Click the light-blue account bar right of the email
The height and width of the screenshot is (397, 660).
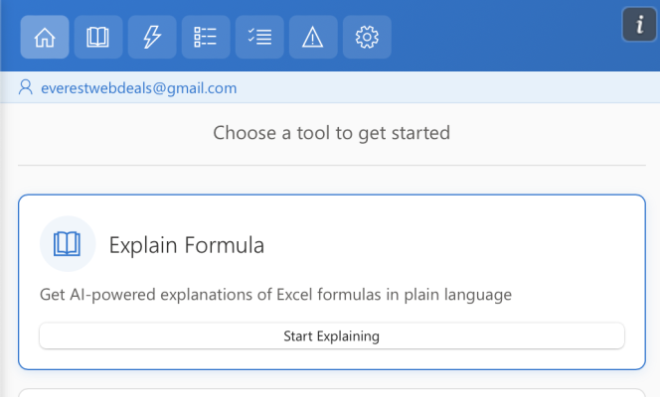447,87
